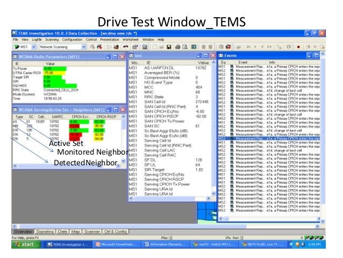Click the map picture toolbar icon

pos(145,47)
